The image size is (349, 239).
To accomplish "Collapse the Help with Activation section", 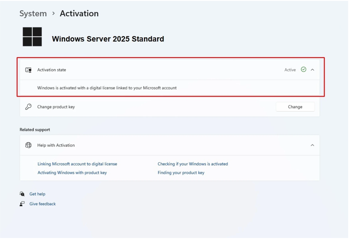I will [x=312, y=145].
